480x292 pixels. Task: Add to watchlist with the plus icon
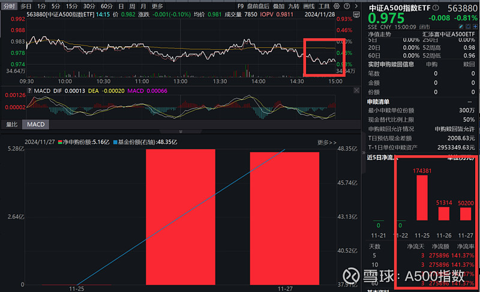coord(475,27)
